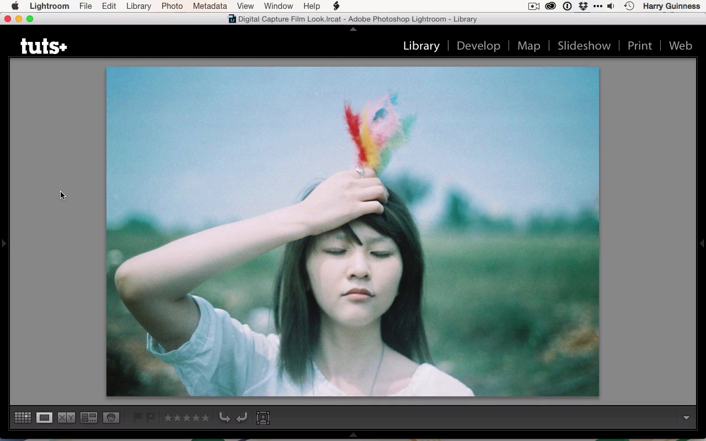Set rating to three stars
The width and height of the screenshot is (706, 441).
tap(187, 418)
